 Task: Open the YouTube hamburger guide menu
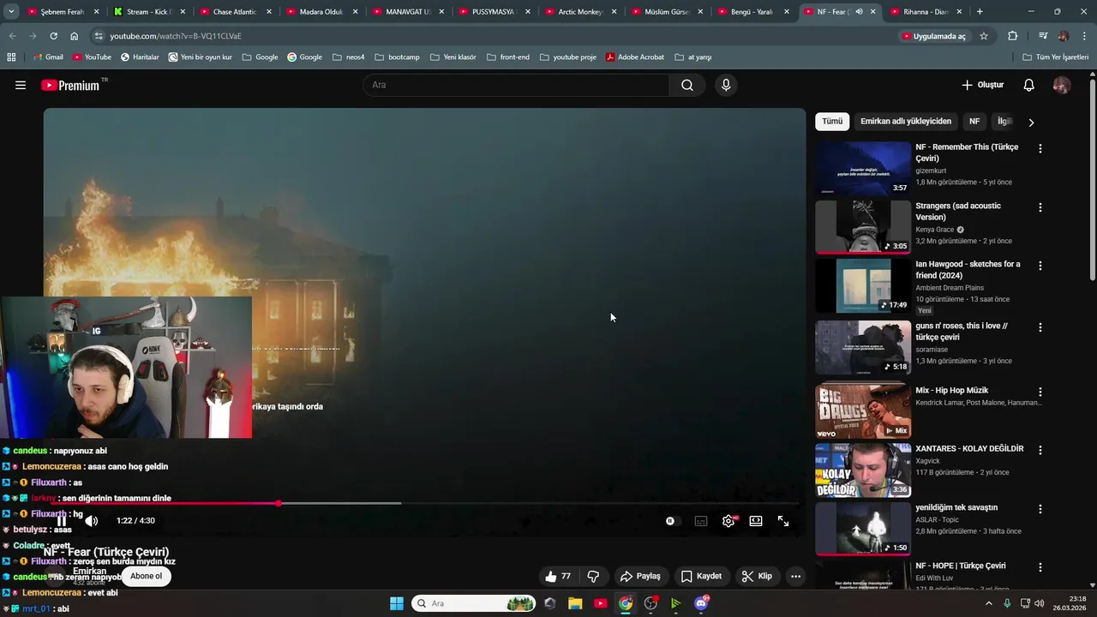tap(21, 85)
